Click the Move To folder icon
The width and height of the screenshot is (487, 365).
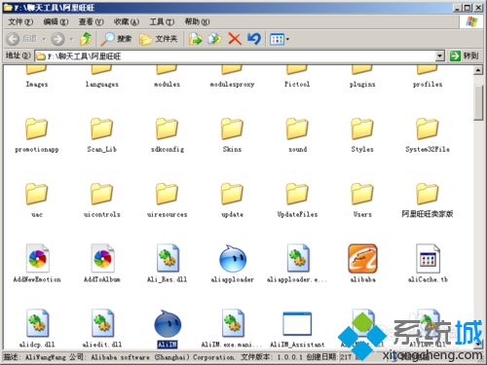pos(196,39)
